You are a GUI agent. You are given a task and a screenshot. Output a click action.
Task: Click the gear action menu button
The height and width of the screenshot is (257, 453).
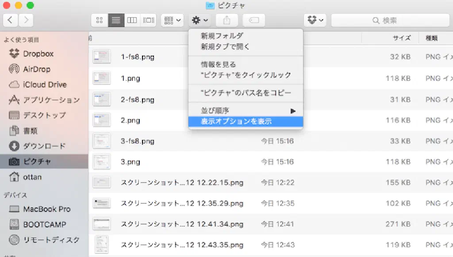click(x=200, y=20)
